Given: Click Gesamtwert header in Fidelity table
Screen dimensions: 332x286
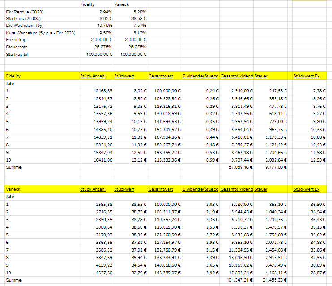Looking at the screenshot, I should coord(161,76).
